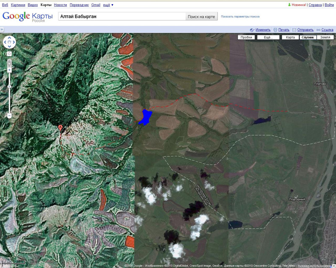Open the Ещё... layers dropdown
The image size is (336, 268).
tap(268, 37)
